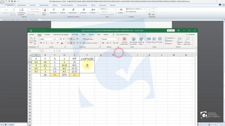Click Borrar región icon in Mathcad
Screen dimensions: 225x126
pyautogui.click(x=44, y=10)
